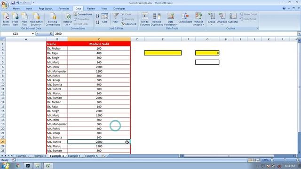Open the Home ribbon tab
This screenshot has height=169, width=301.
click(x=16, y=8)
